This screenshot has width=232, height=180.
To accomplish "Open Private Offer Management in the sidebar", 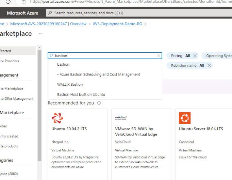I will pyautogui.click(x=16, y=99).
